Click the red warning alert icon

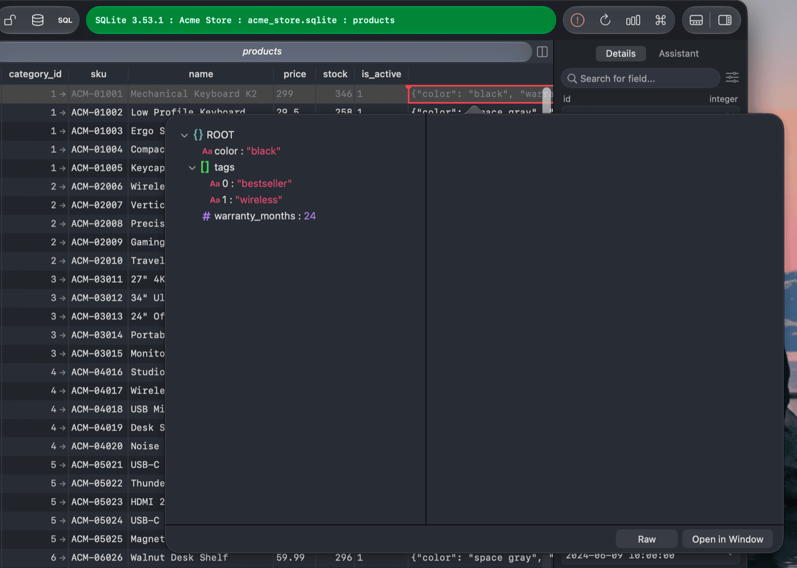point(577,20)
